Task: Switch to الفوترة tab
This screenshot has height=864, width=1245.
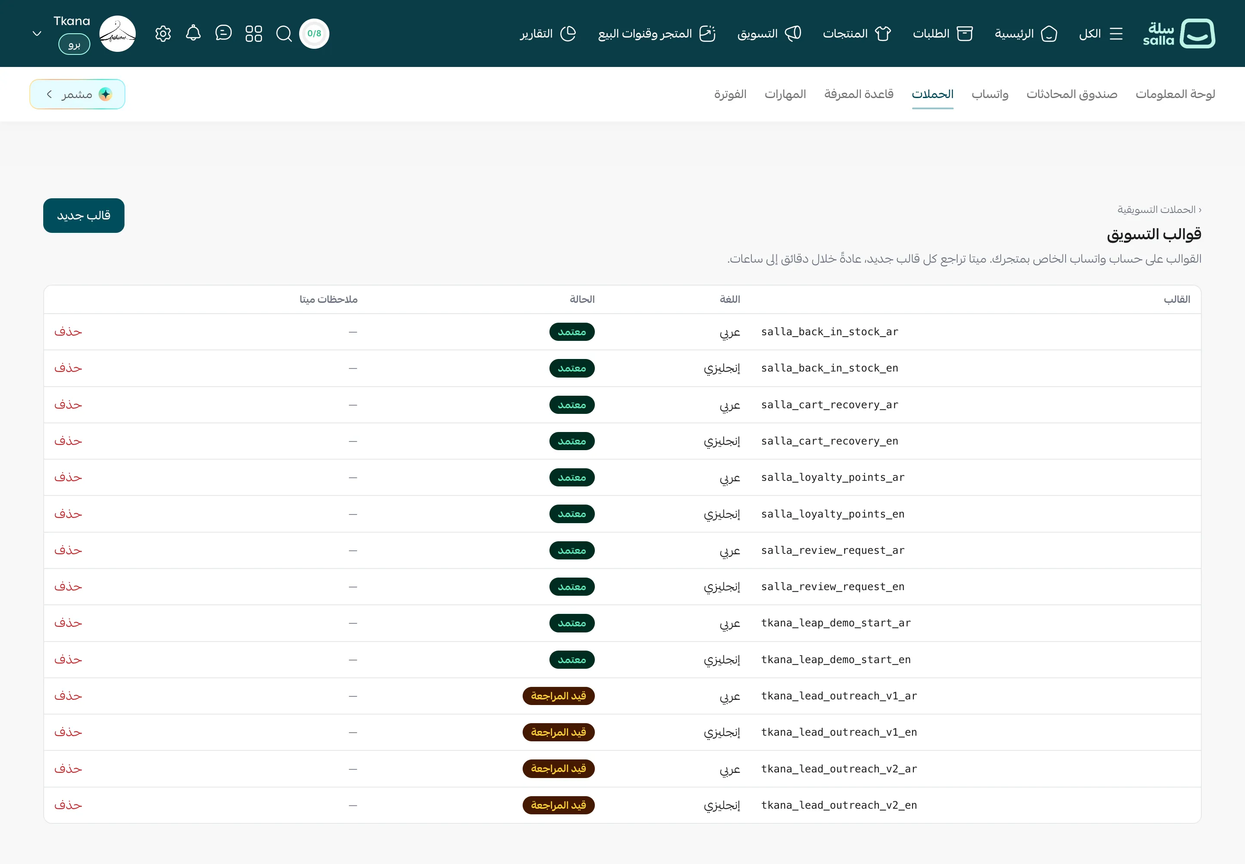Action: pos(730,94)
